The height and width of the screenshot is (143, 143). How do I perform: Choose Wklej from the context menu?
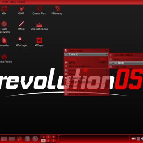[87, 63]
